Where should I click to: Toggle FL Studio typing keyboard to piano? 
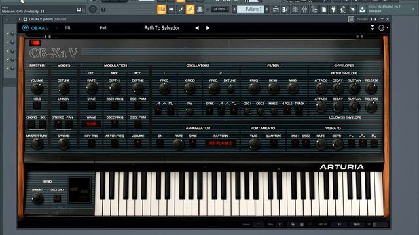click(x=162, y=10)
